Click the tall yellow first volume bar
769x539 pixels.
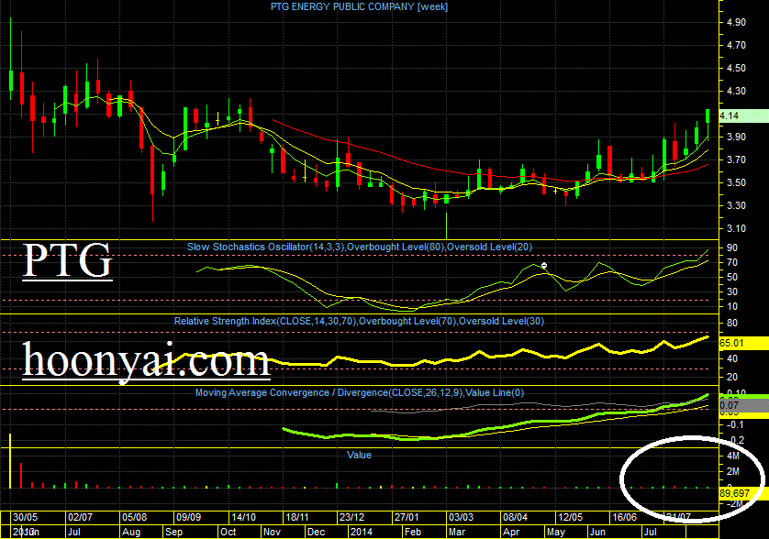[10, 461]
